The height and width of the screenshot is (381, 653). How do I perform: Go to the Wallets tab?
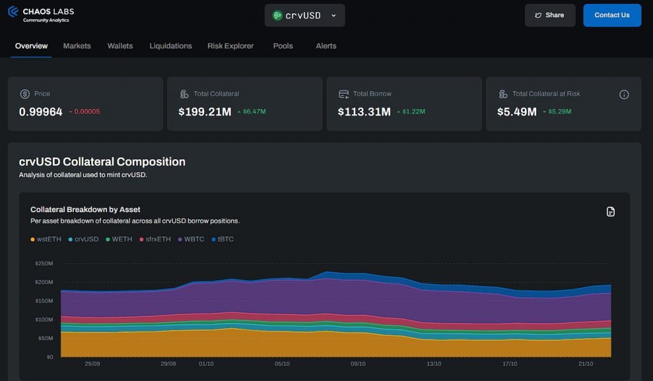tap(120, 46)
